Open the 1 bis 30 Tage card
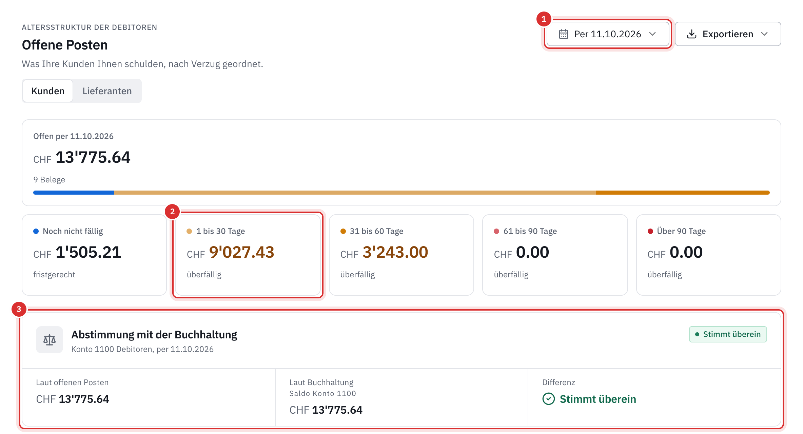The height and width of the screenshot is (434, 803). tap(248, 255)
